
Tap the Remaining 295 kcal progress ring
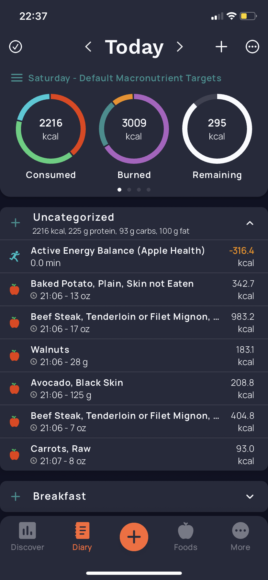(x=217, y=129)
